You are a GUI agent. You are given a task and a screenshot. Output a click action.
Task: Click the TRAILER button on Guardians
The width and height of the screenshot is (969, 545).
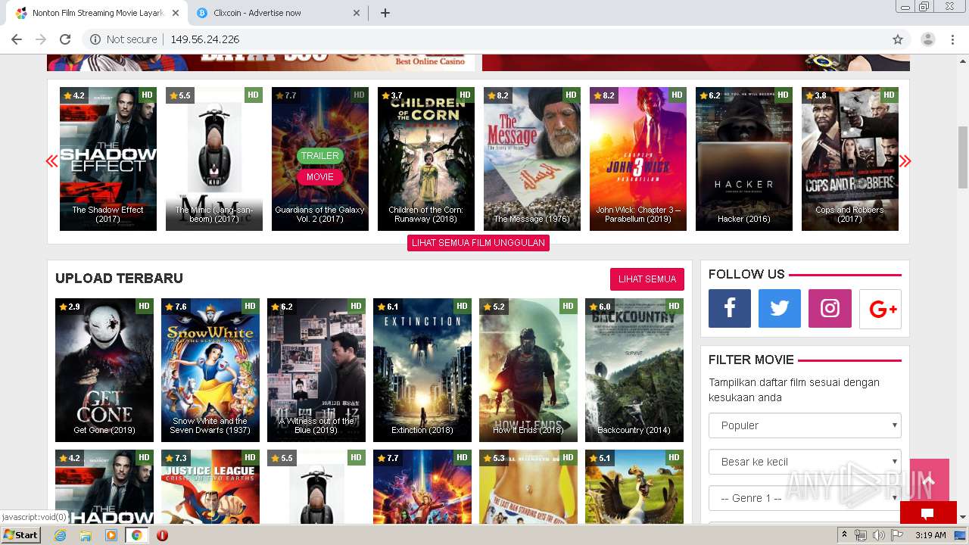(320, 156)
